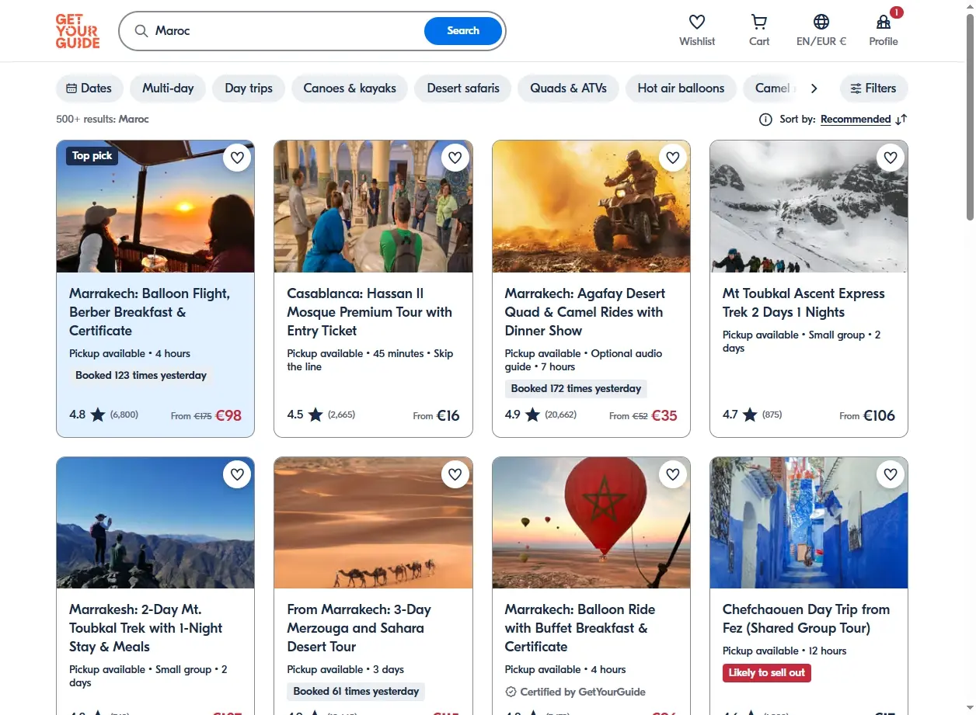Select the Quads & ATVs filter chip
Screen dimensions: 976x715
[x=569, y=89]
